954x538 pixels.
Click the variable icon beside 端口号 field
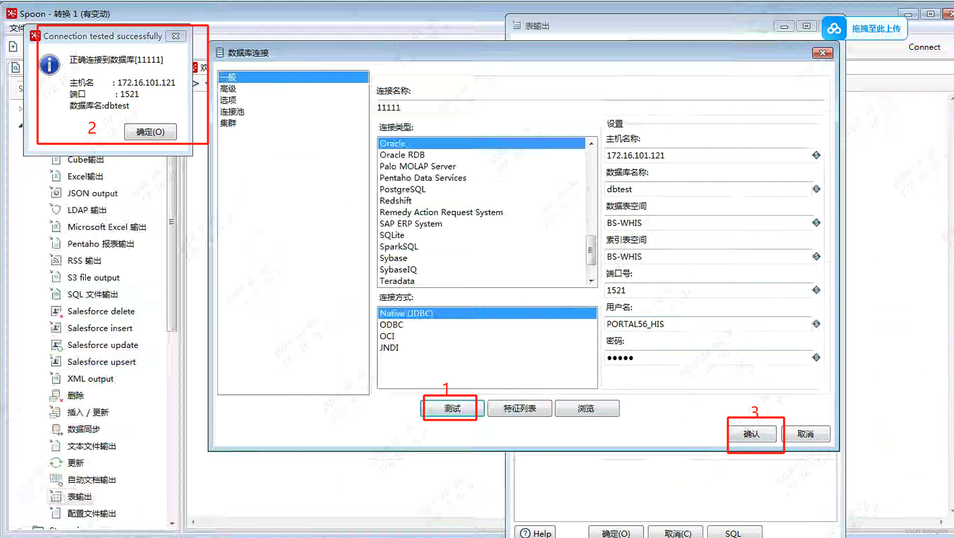816,290
